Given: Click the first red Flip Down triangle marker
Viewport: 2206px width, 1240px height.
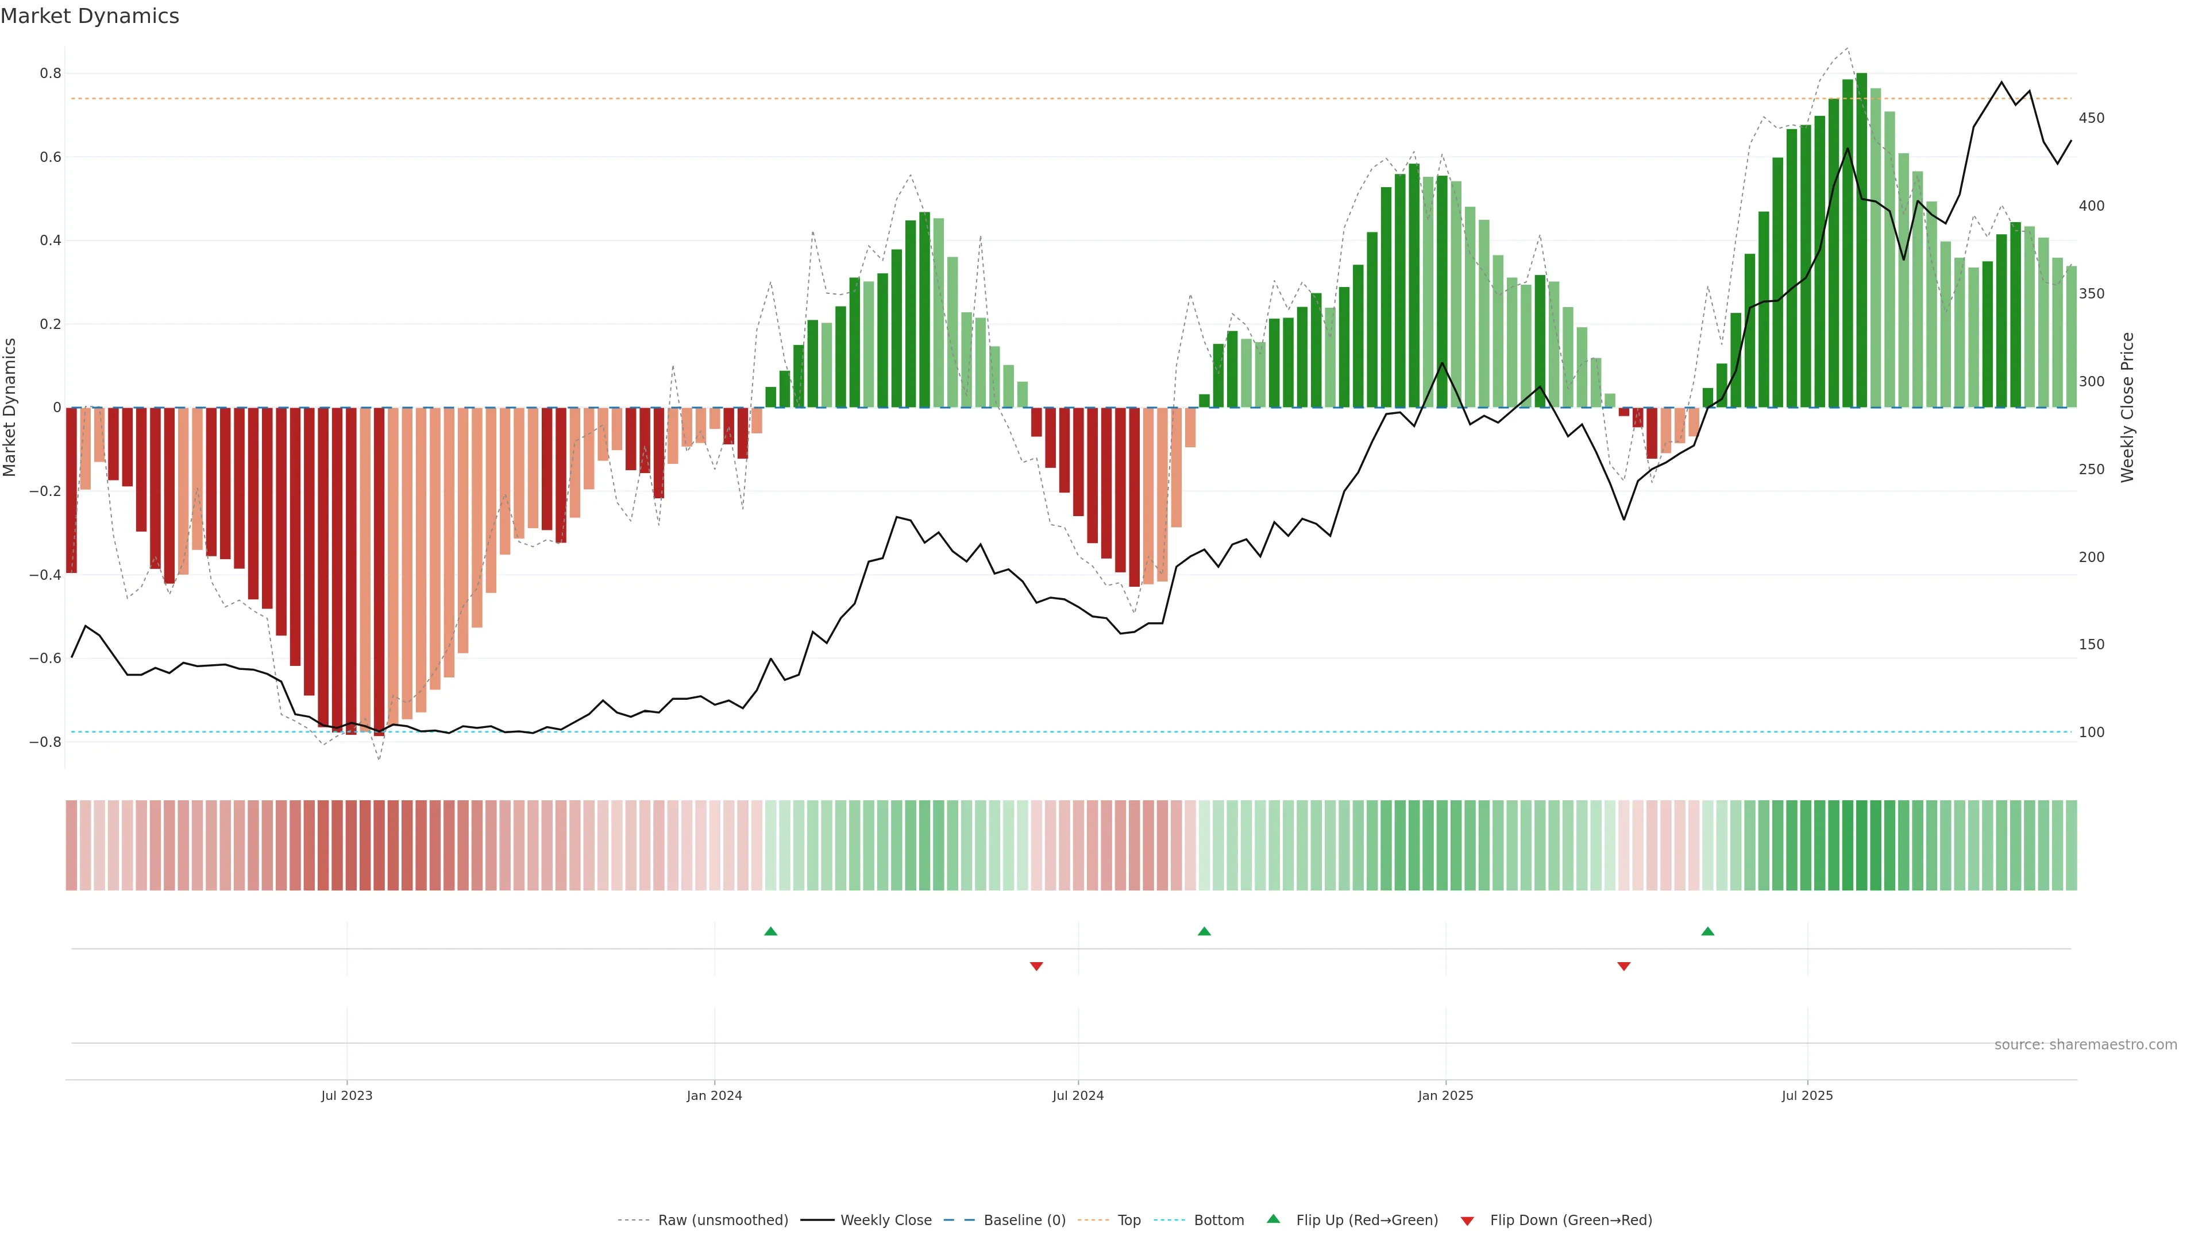Looking at the screenshot, I should (x=1036, y=966).
